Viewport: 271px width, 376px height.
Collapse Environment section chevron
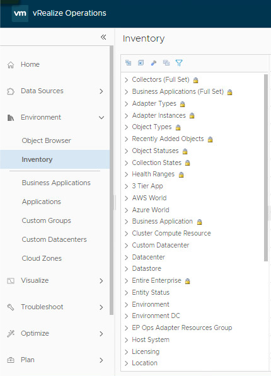[101, 118]
